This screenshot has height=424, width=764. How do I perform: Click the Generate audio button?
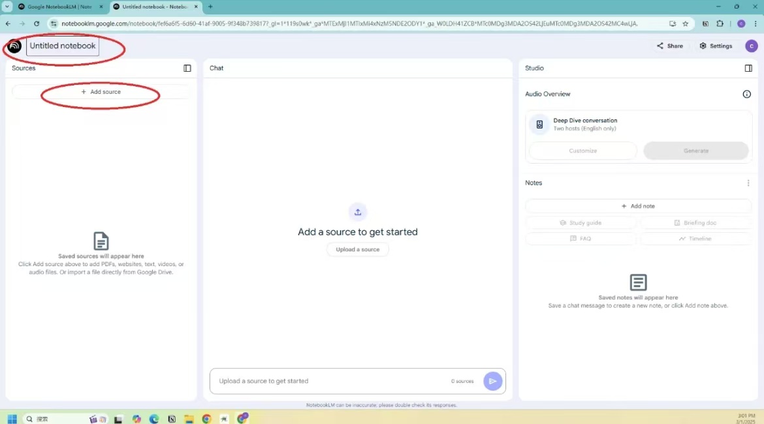(696, 151)
